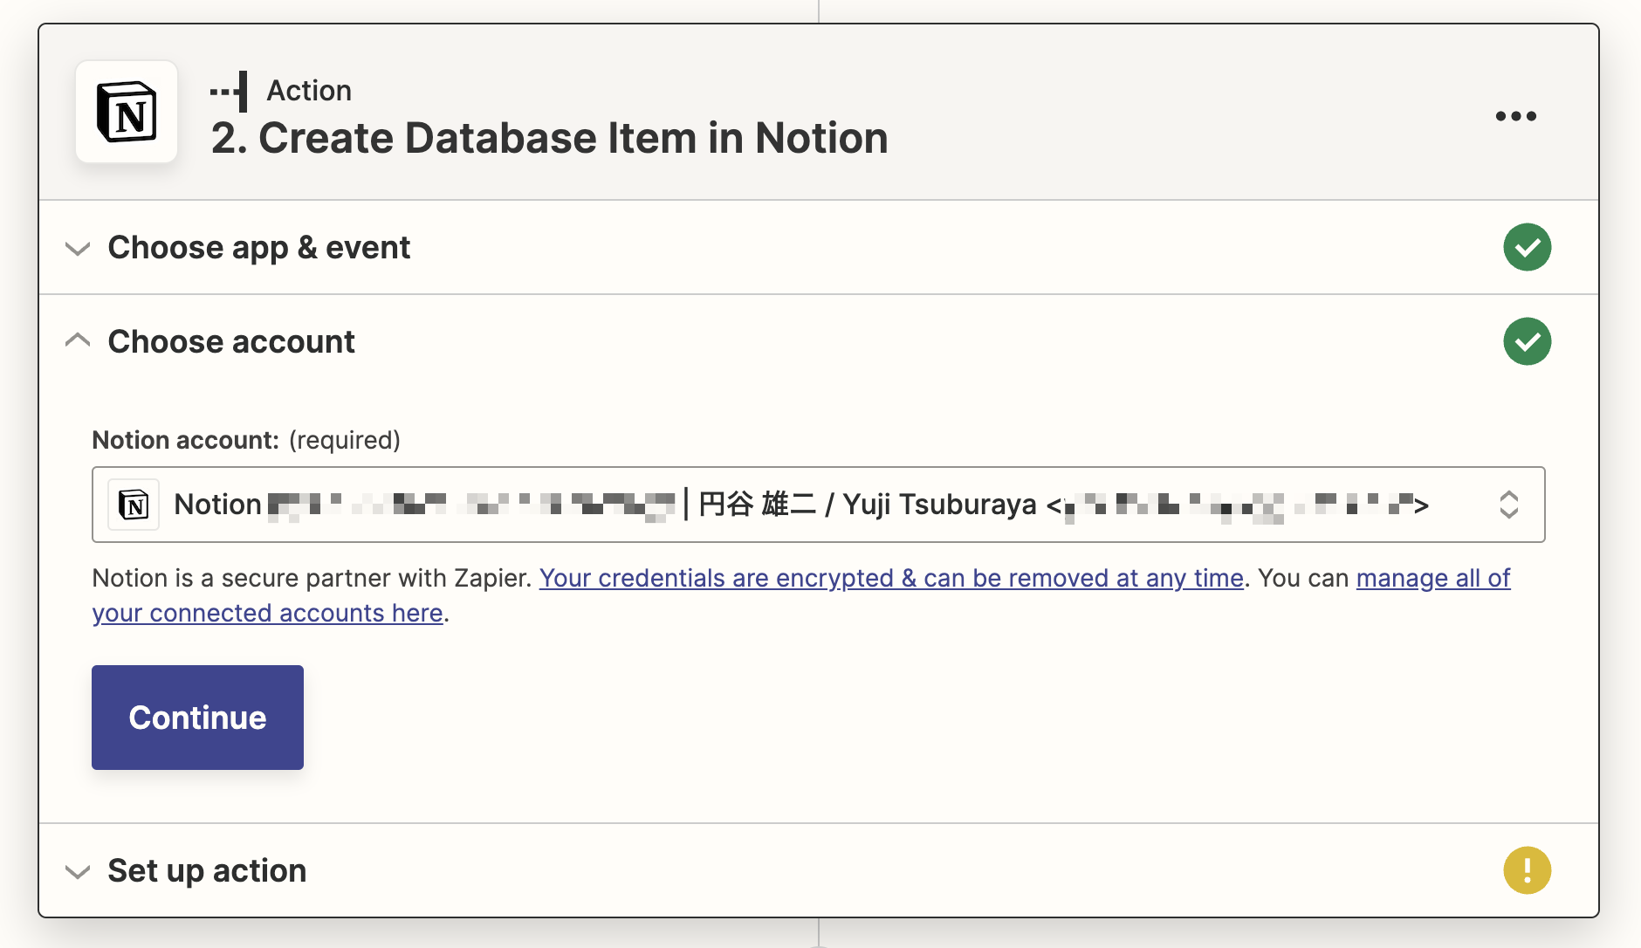Screen dimensions: 1641x948
Task: Expand the Set up action section
Action: [x=78, y=871]
